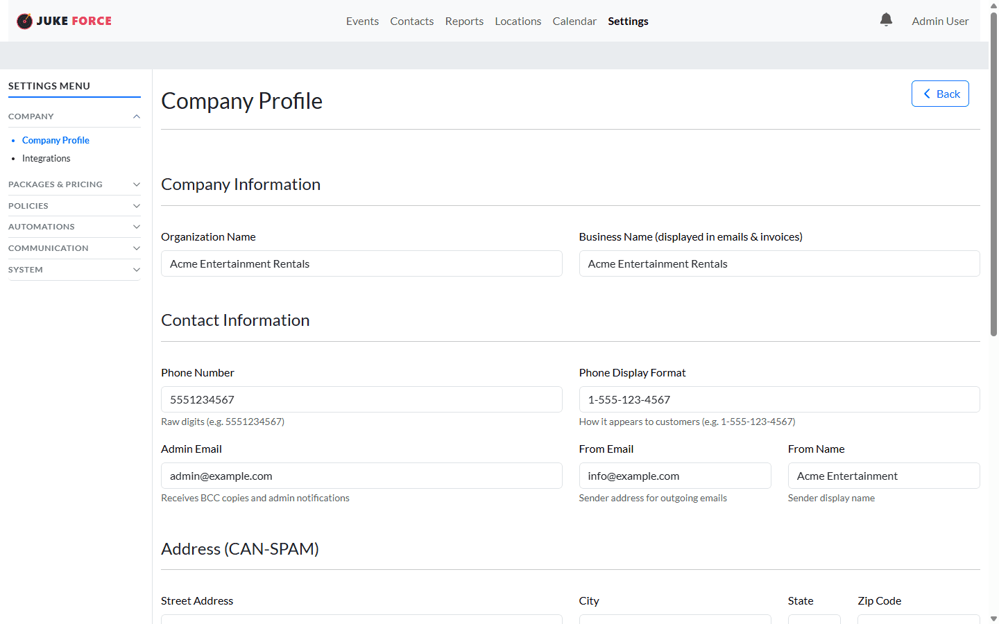Go to the Events page
The width and height of the screenshot is (999, 624).
tap(362, 21)
